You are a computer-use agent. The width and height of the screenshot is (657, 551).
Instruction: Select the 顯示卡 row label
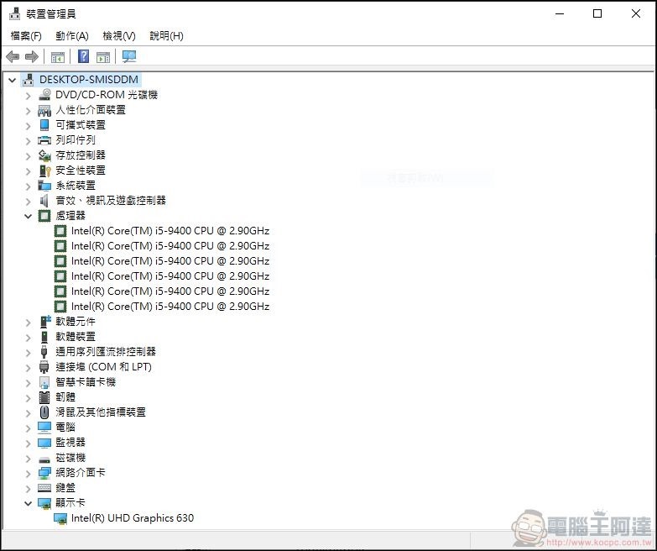click(x=70, y=502)
